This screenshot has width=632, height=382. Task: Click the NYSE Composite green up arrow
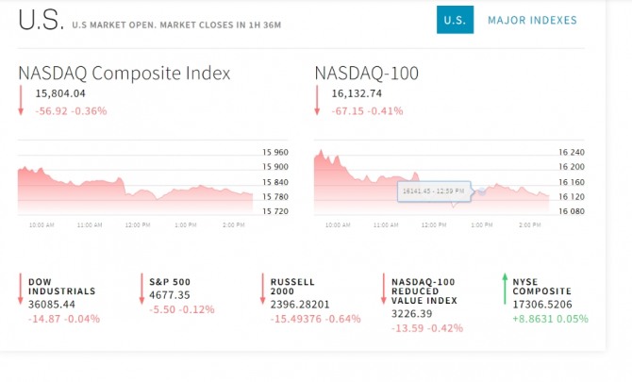click(505, 289)
